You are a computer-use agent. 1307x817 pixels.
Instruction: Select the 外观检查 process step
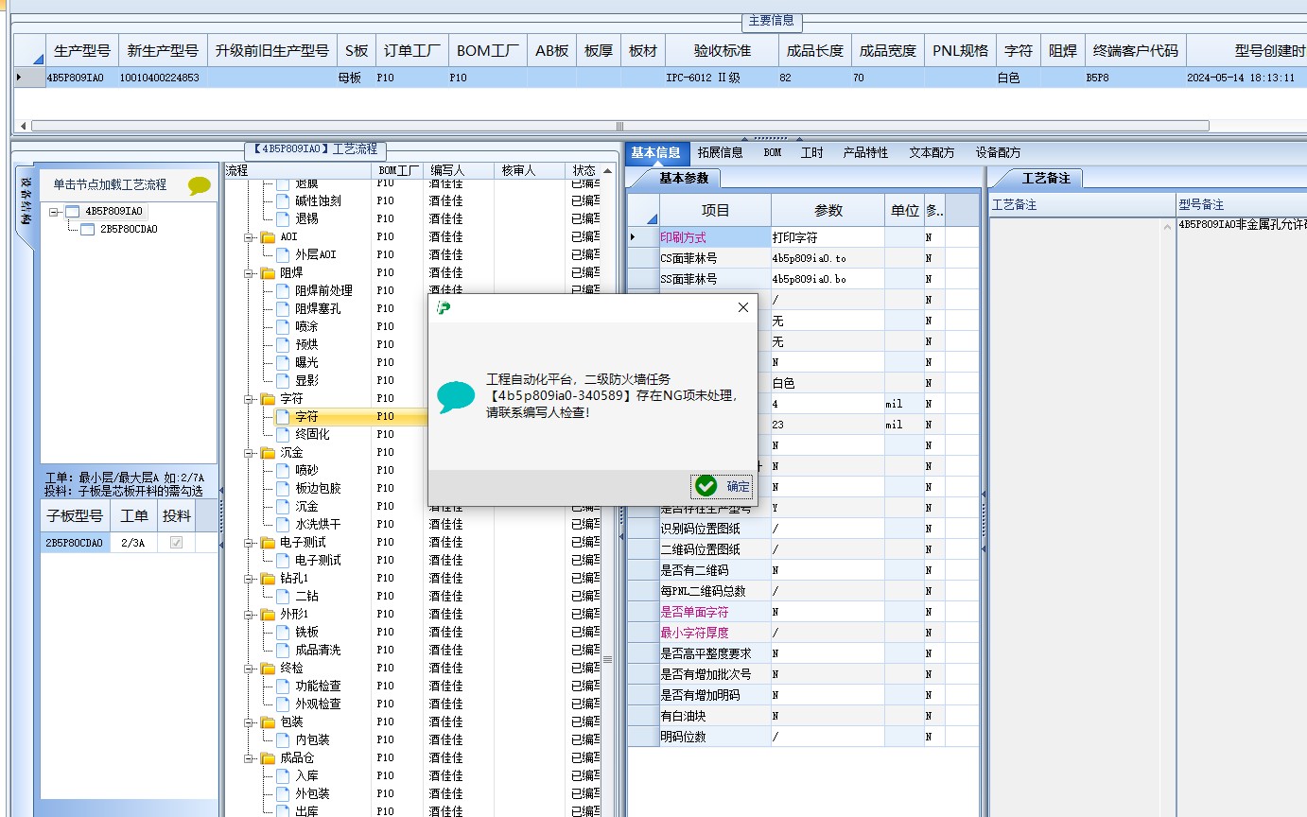[x=318, y=704]
